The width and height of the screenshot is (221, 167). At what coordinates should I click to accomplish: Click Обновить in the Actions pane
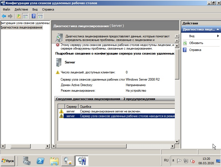[196, 43]
